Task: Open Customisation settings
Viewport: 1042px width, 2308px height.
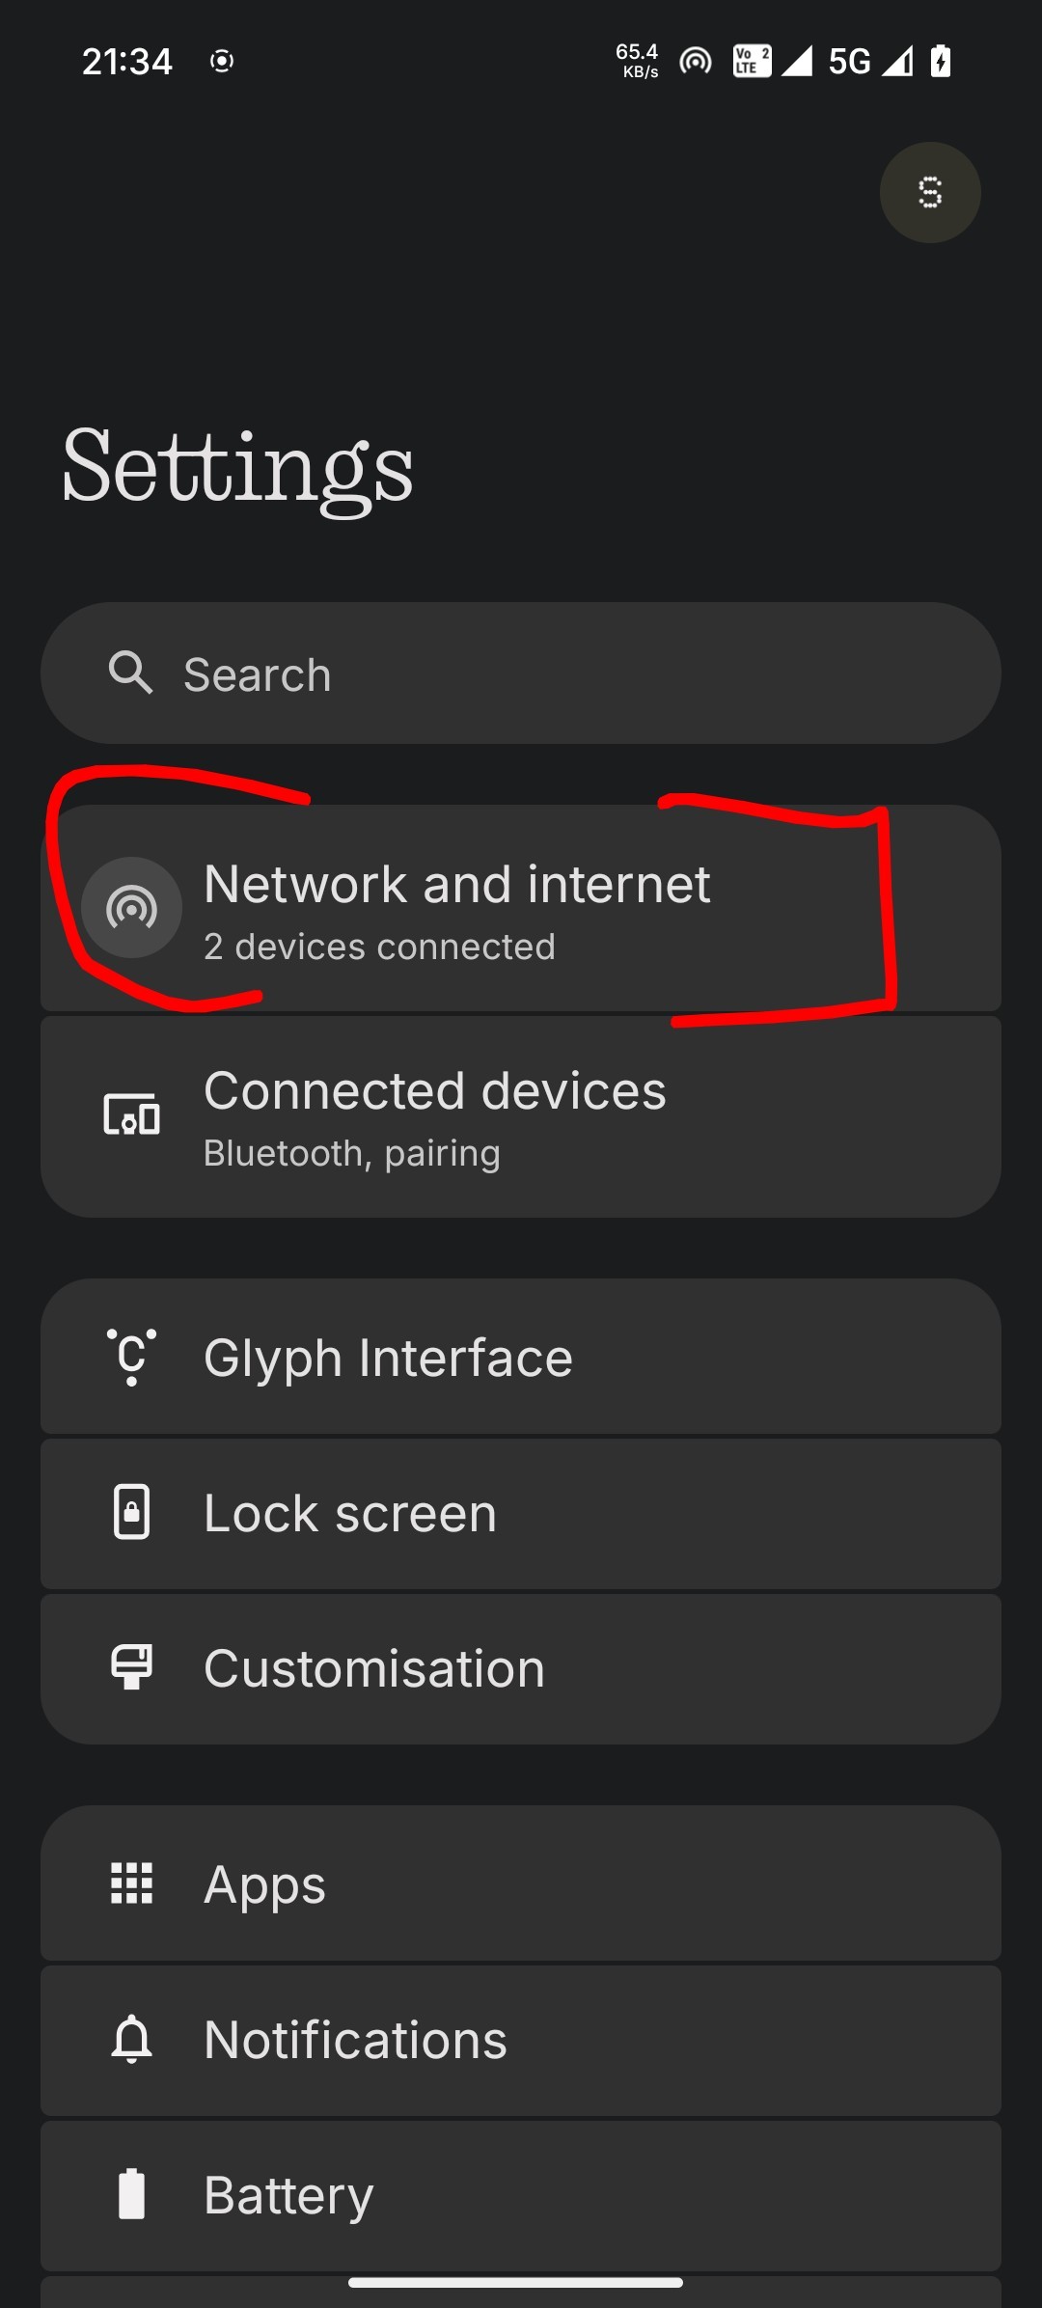Action: (x=521, y=1668)
